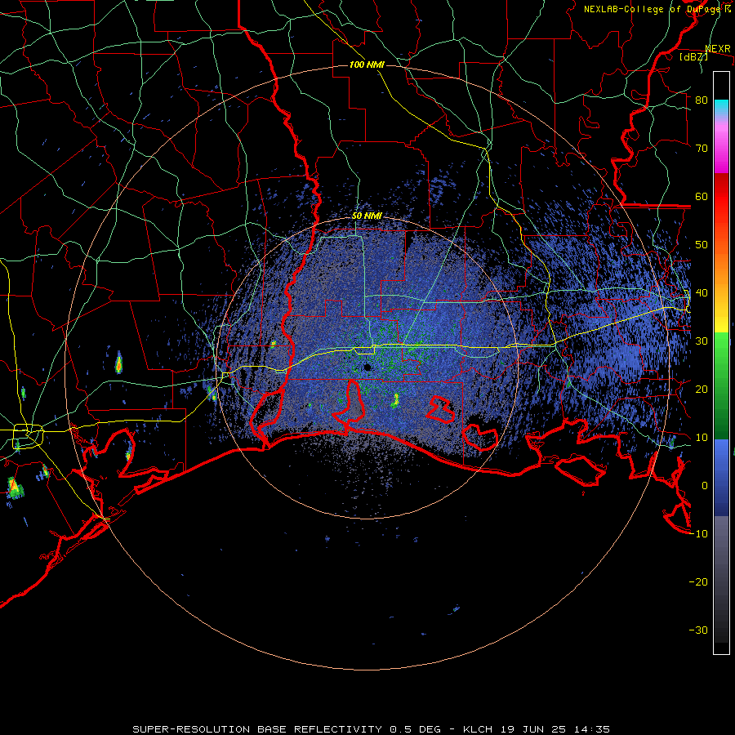Click the -10 value on the dBZ scale
Image resolution: width=735 pixels, height=735 pixels.
(698, 534)
